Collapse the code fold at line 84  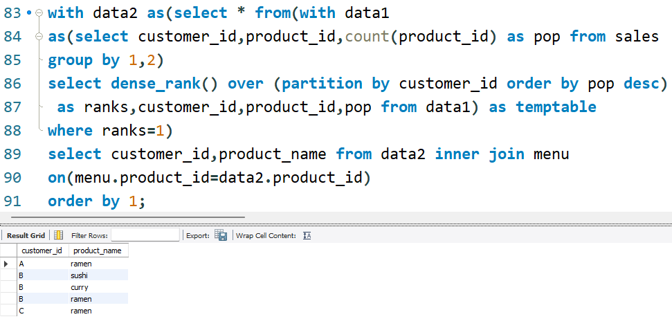tap(39, 37)
